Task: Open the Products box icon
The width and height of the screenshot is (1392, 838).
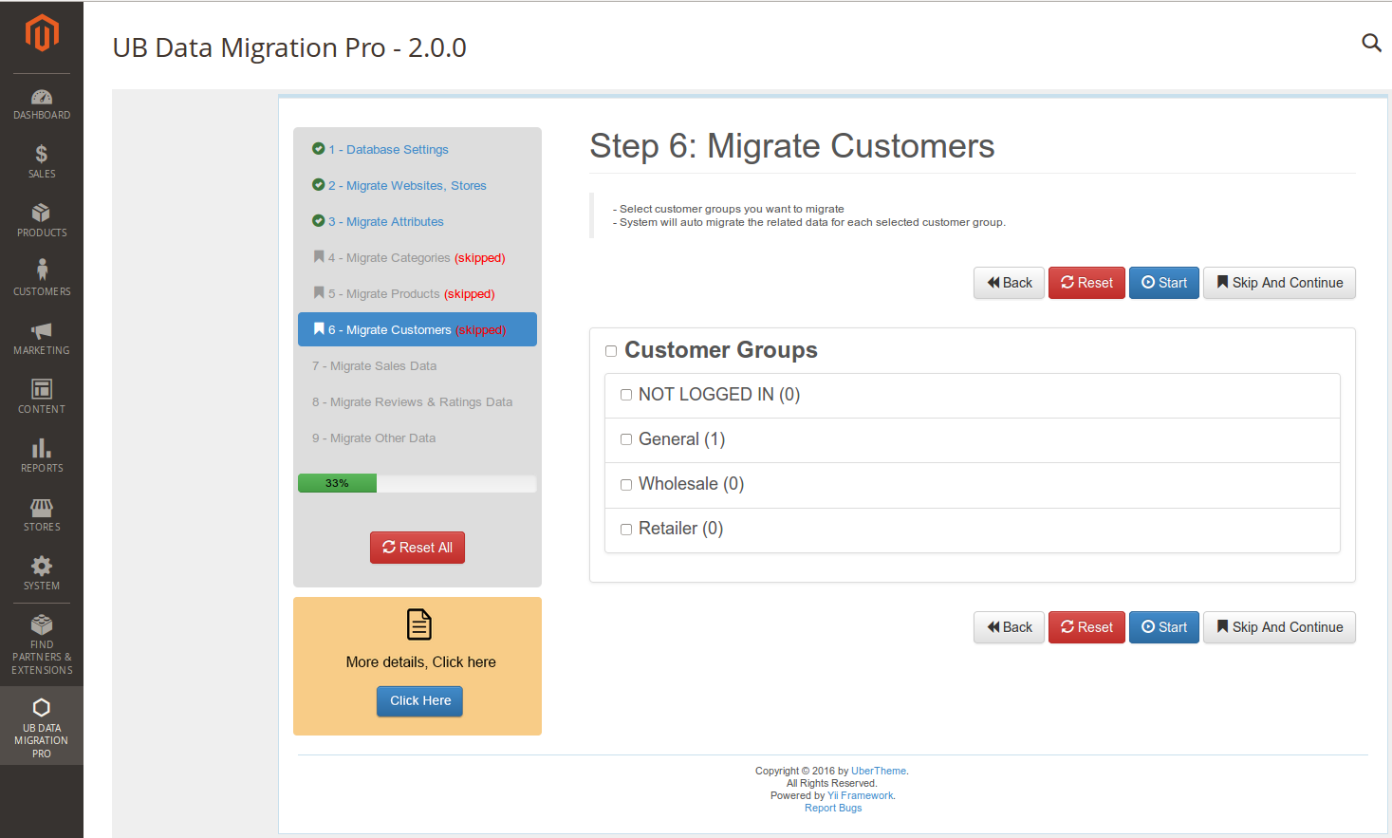Action: 42,213
